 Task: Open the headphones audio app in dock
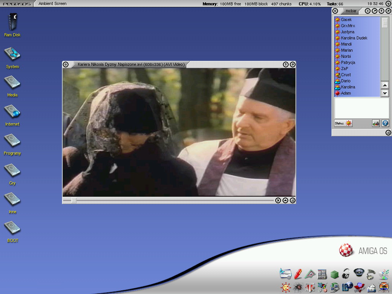point(346,274)
